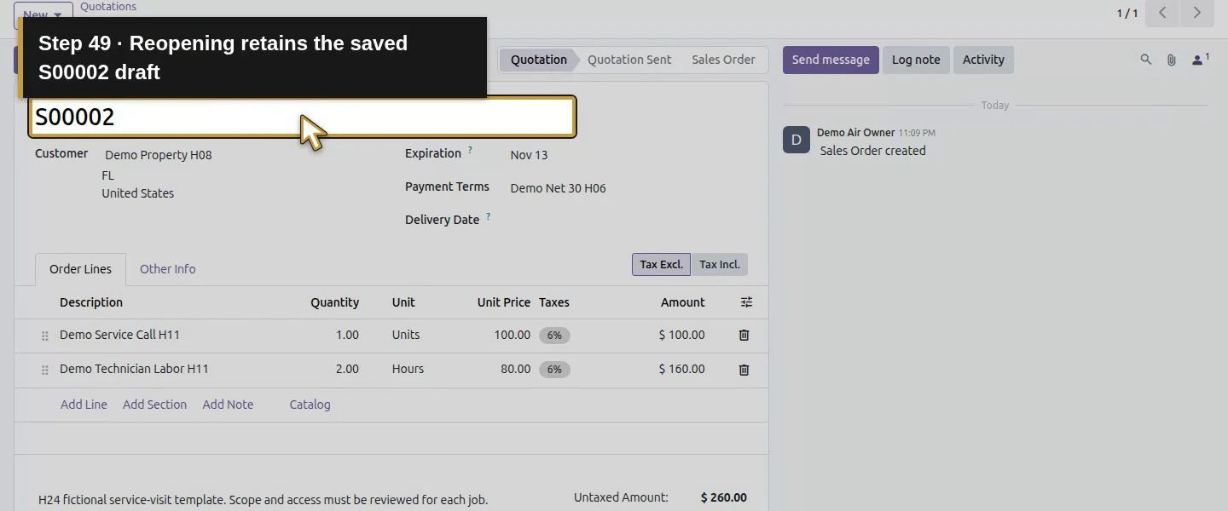Grab drag handle of Demo Service Call H11
The height and width of the screenshot is (511, 1228).
45,336
